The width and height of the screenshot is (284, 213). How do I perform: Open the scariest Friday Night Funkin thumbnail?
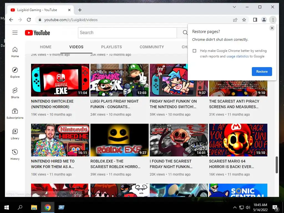point(179,140)
